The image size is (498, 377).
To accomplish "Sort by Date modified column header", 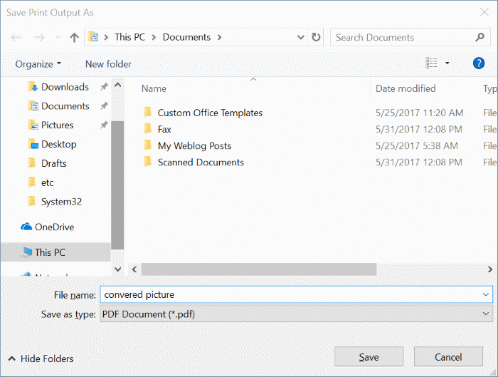I will [x=406, y=88].
